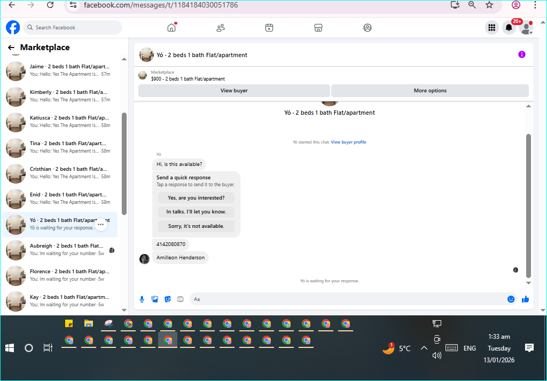
Task: Click the More options button
Action: click(430, 91)
